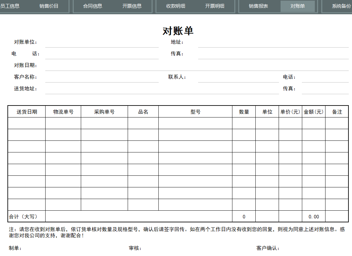Select the 对账日期 input line
The height and width of the screenshot is (256, 352).
[x=197, y=65]
